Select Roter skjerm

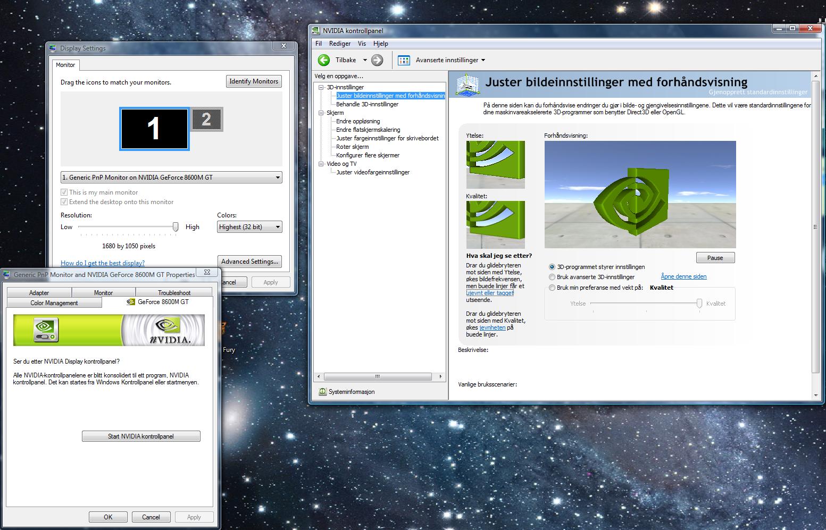[352, 147]
